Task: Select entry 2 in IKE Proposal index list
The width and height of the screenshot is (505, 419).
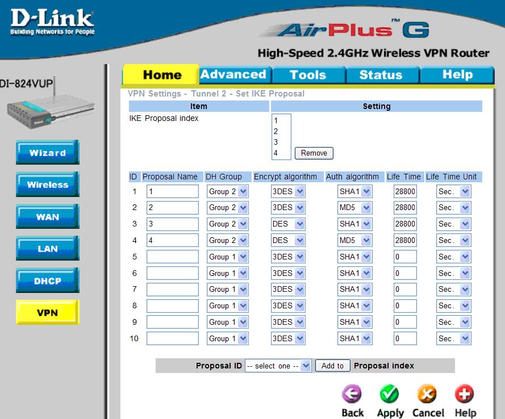Action: point(281,131)
